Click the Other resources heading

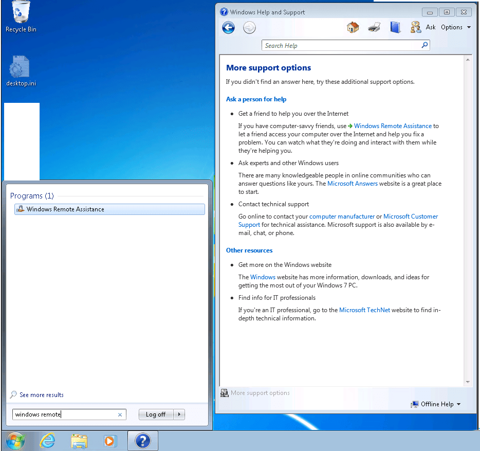pyautogui.click(x=249, y=250)
